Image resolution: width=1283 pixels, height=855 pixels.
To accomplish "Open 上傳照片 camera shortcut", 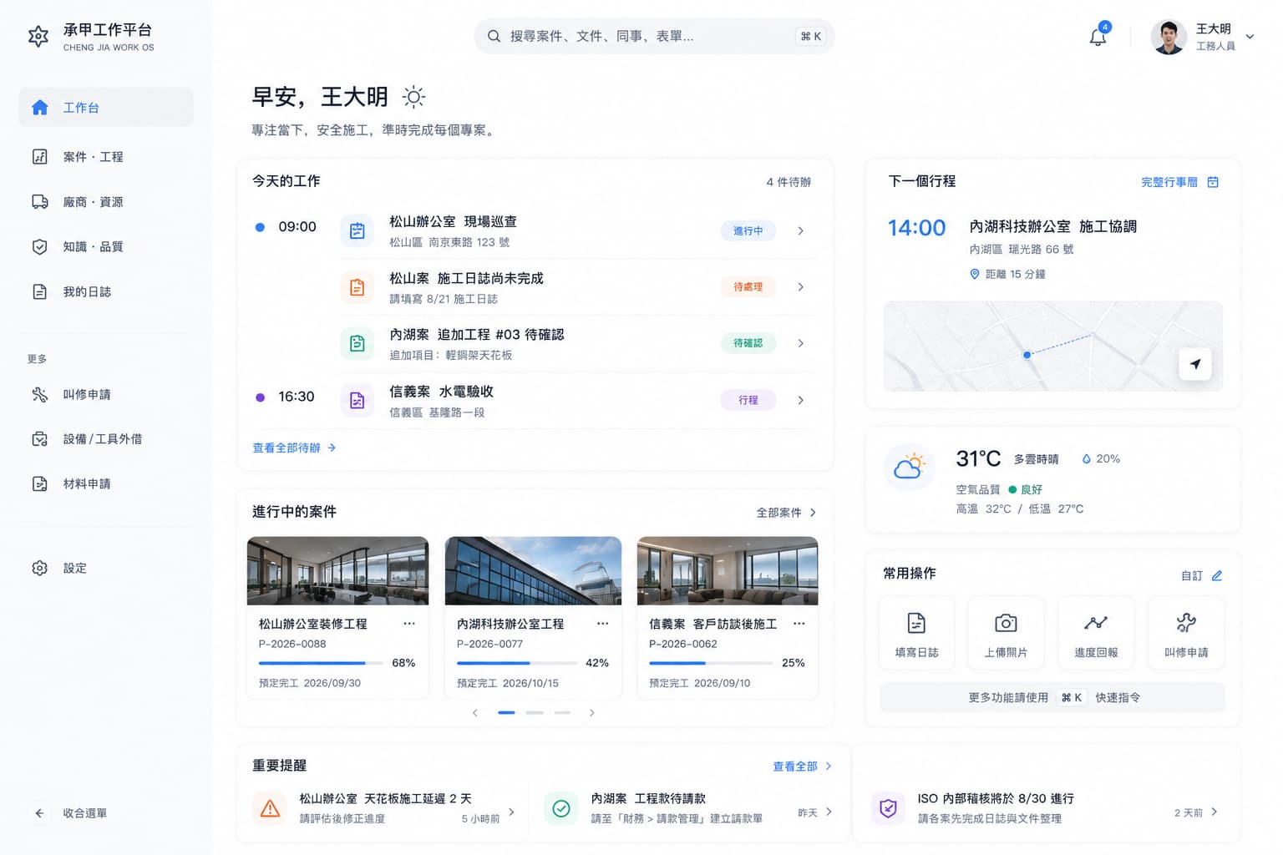I will [1006, 633].
